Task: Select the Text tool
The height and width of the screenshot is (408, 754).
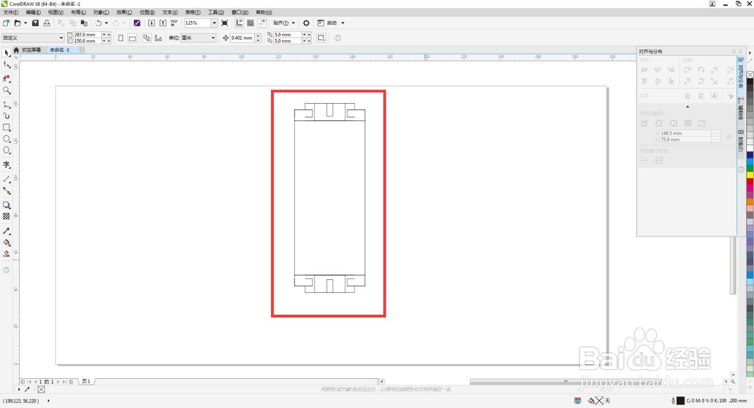Action: click(x=7, y=164)
